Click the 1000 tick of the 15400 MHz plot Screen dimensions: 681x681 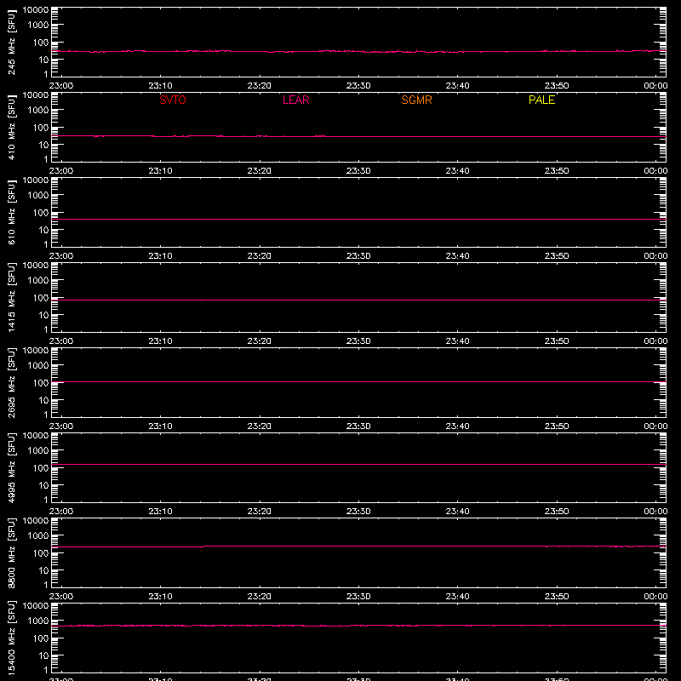(38, 621)
